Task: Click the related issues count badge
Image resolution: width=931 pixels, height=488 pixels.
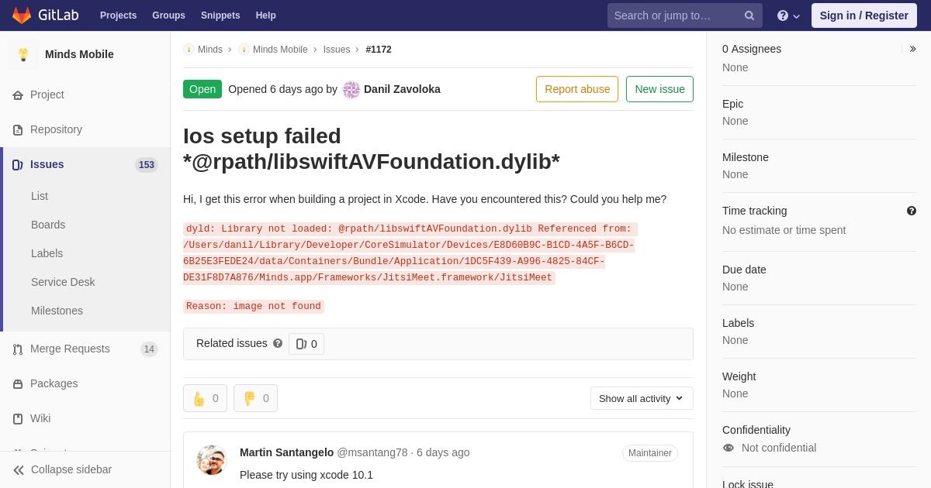Action: (x=306, y=344)
